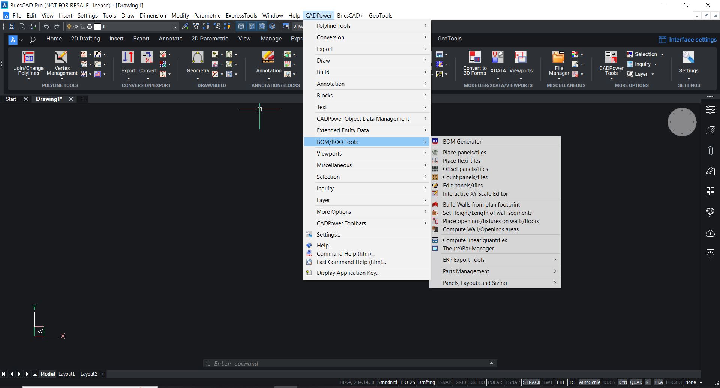Toggle POLAR tracking in status bar
This screenshot has height=388, width=720.
pos(495,382)
